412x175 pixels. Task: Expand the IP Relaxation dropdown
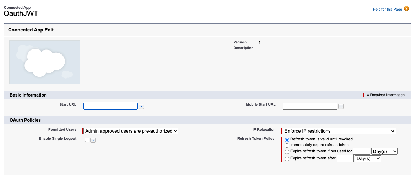pyautogui.click(x=339, y=131)
